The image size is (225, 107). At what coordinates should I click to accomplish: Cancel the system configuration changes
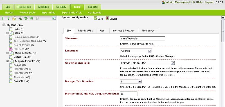tap(111, 18)
